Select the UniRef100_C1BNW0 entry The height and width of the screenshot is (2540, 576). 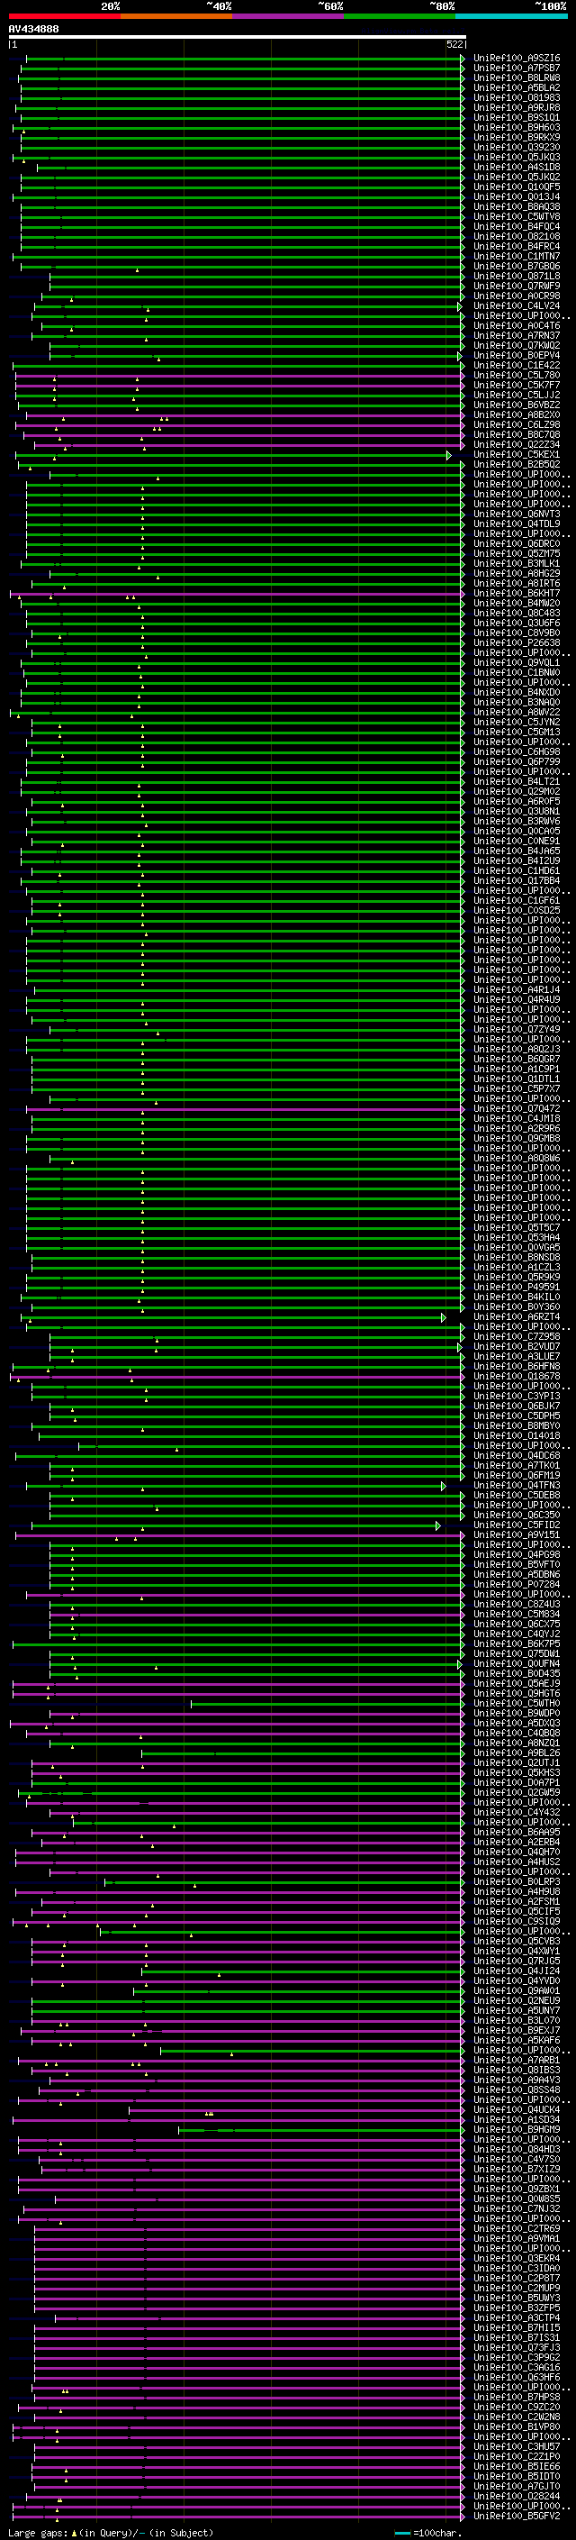point(516,672)
